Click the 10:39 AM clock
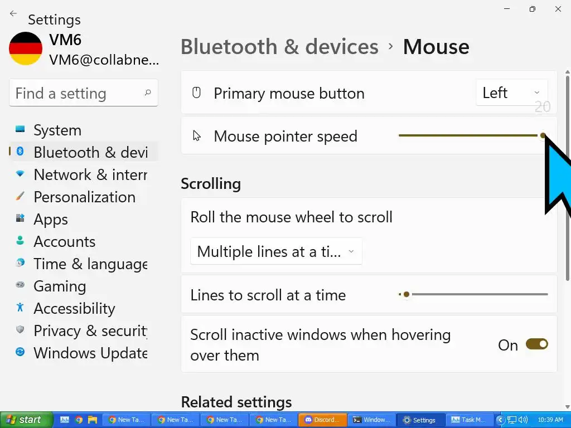This screenshot has height=428, width=571. point(550,420)
